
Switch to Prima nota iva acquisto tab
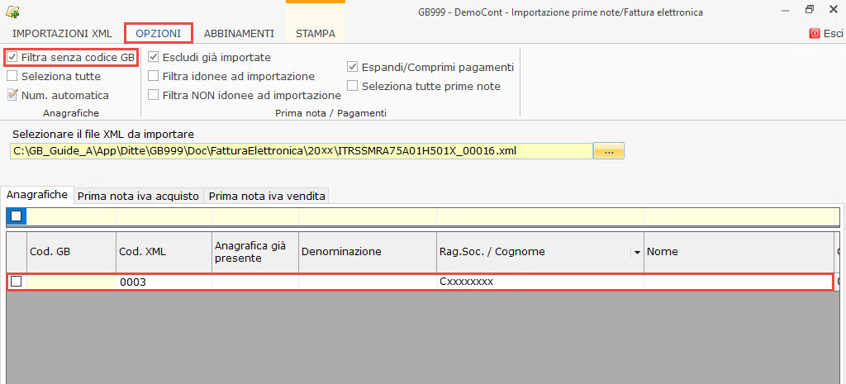(x=138, y=197)
